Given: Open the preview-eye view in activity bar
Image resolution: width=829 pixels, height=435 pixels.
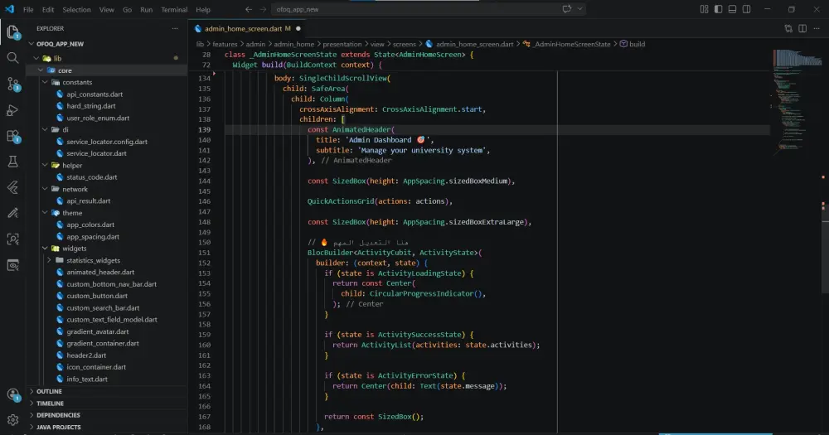Looking at the screenshot, I should (x=12, y=265).
